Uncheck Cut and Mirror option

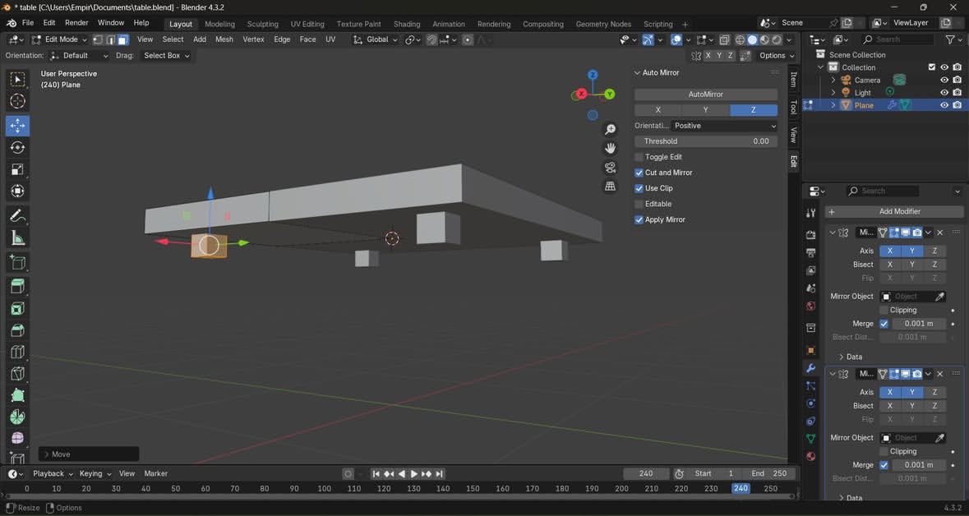[639, 173]
